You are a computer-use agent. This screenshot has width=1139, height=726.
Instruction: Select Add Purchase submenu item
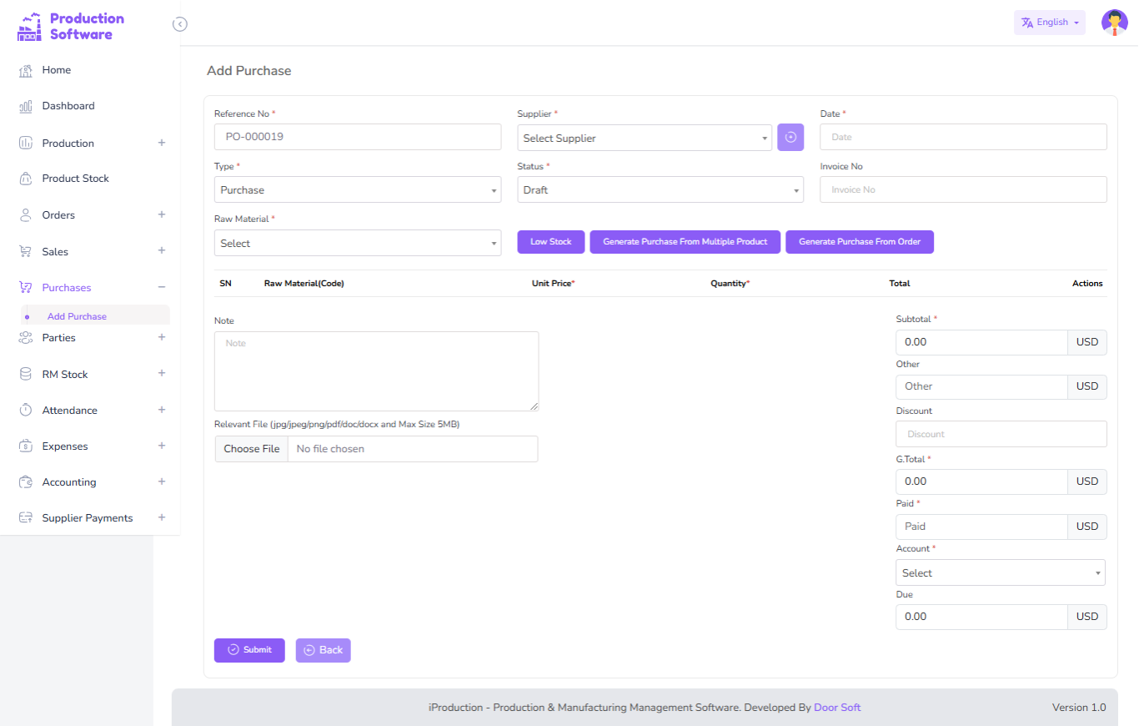(x=77, y=317)
